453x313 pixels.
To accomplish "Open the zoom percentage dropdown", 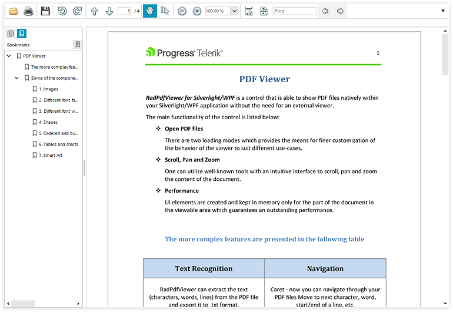I will point(235,11).
